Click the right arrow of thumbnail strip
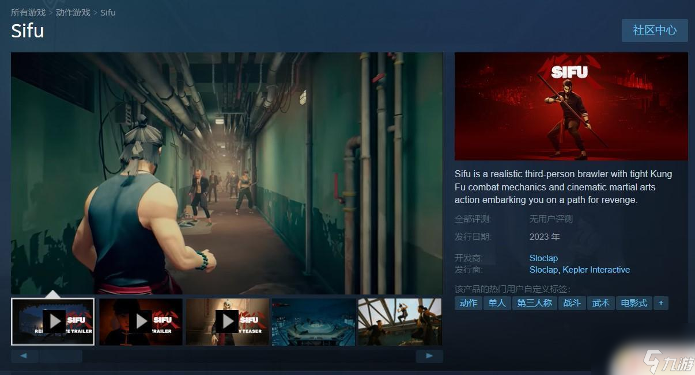This screenshot has width=695, height=375. pos(429,356)
